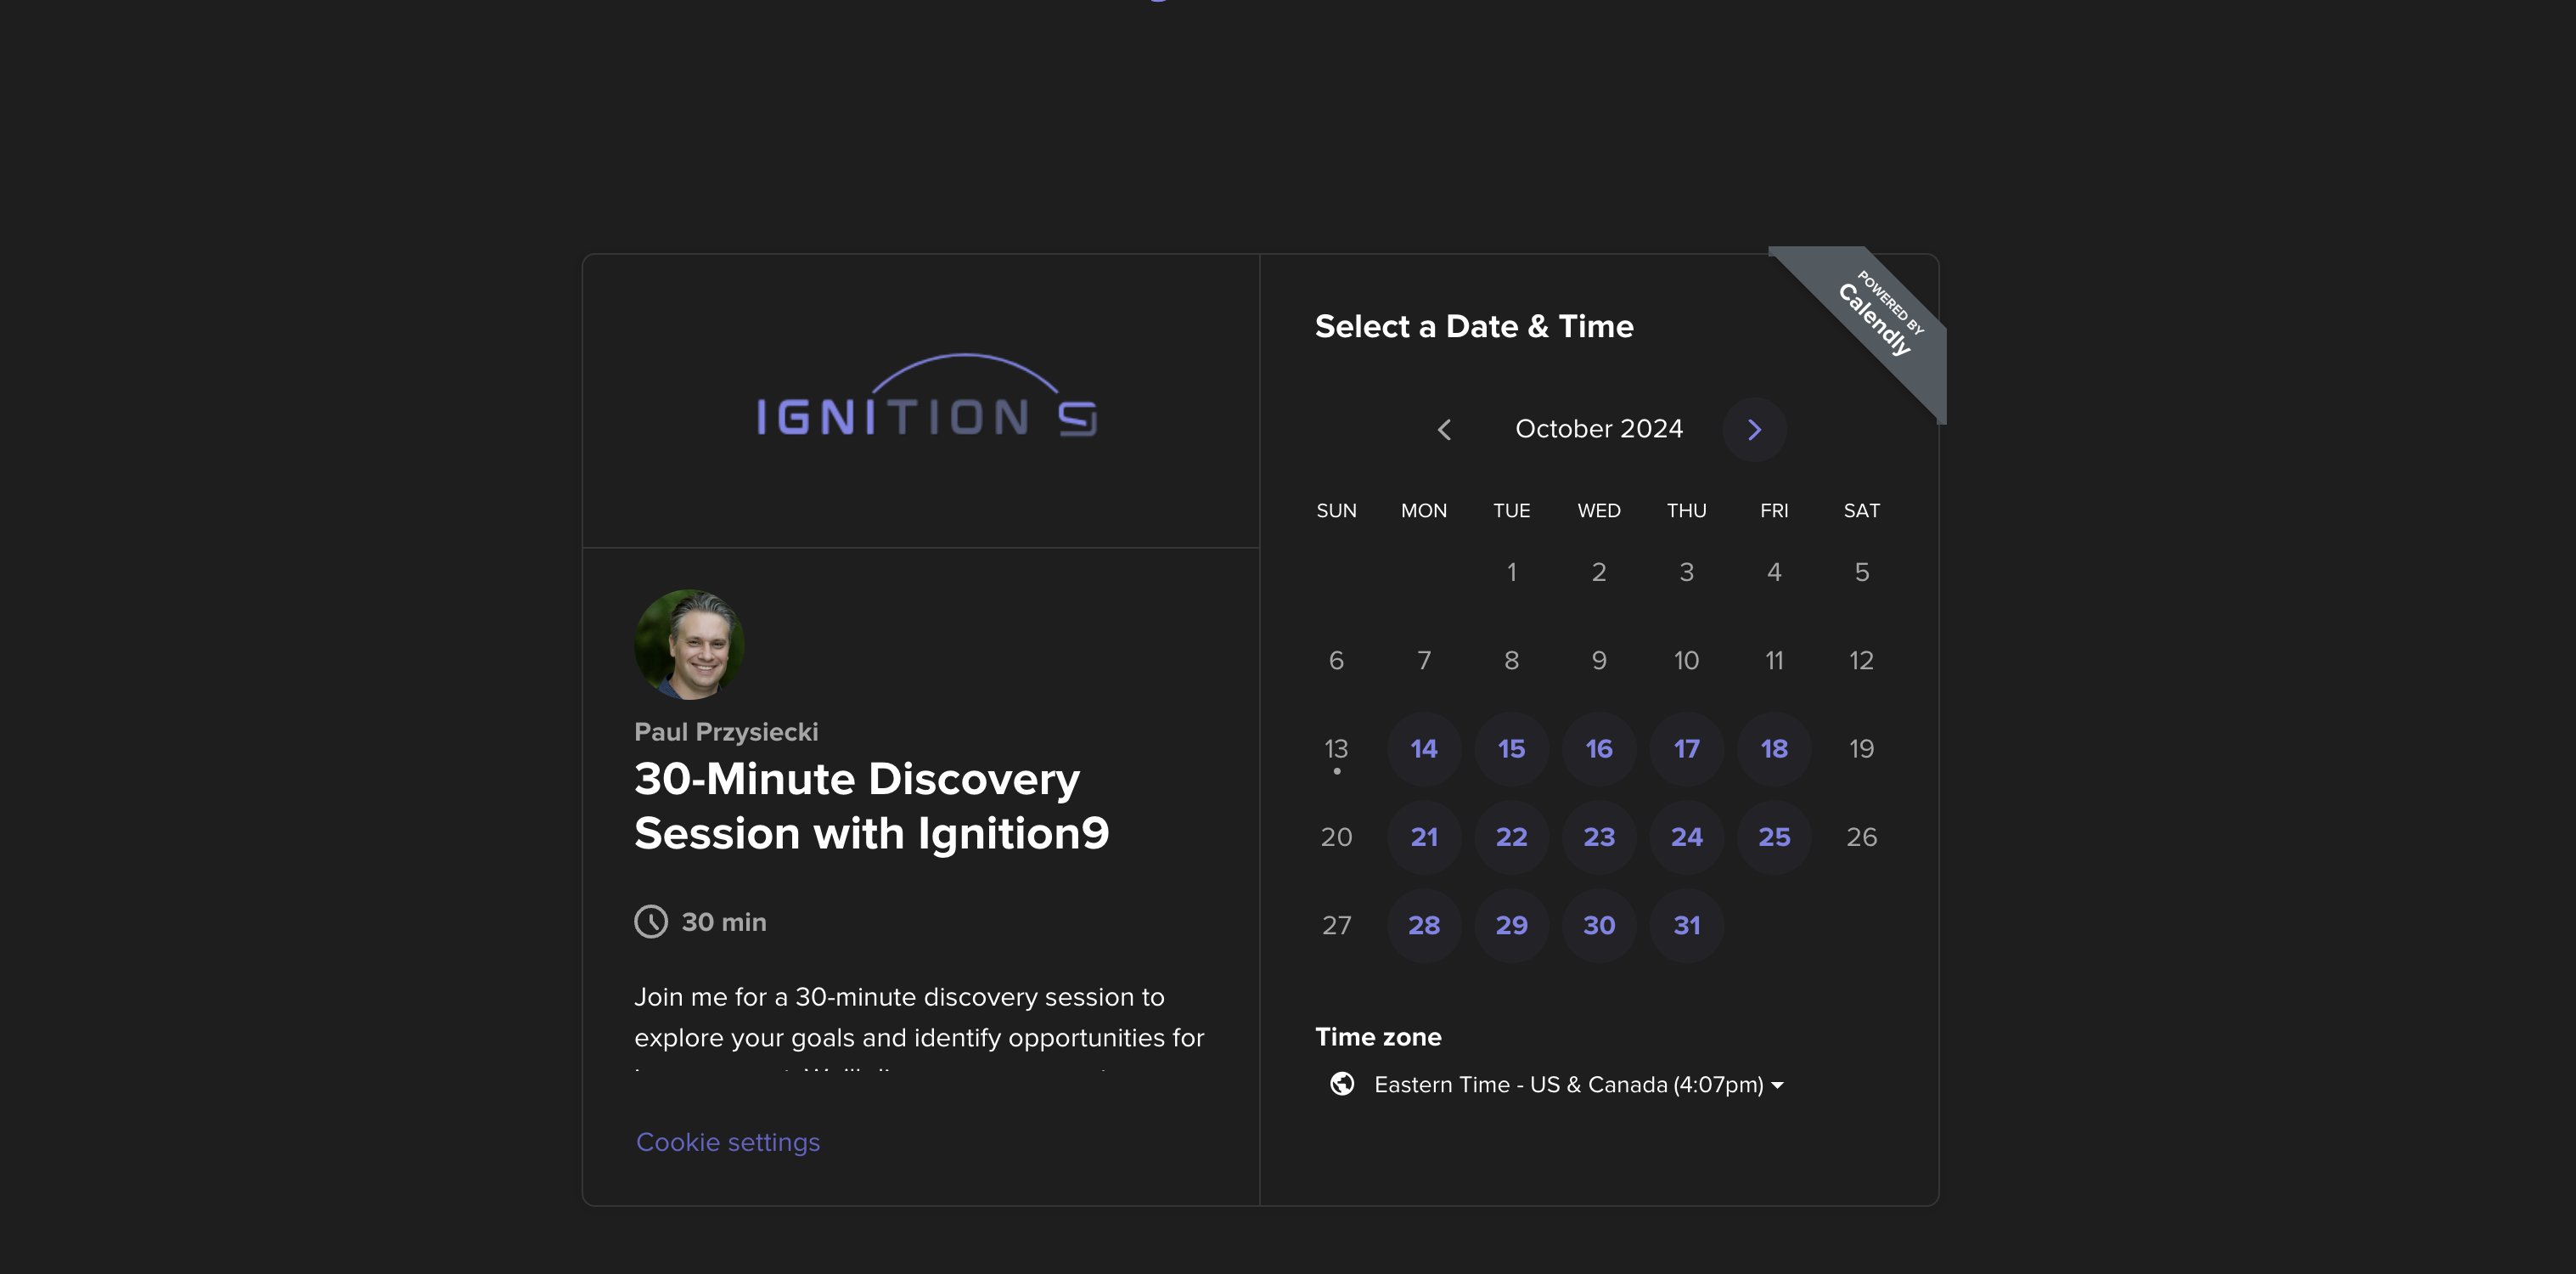Go to next month arrow
Screen dimensions: 2576x1274
[x=1753, y=429]
